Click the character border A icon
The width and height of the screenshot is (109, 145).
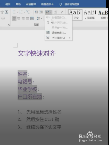(x=6, y=12)
